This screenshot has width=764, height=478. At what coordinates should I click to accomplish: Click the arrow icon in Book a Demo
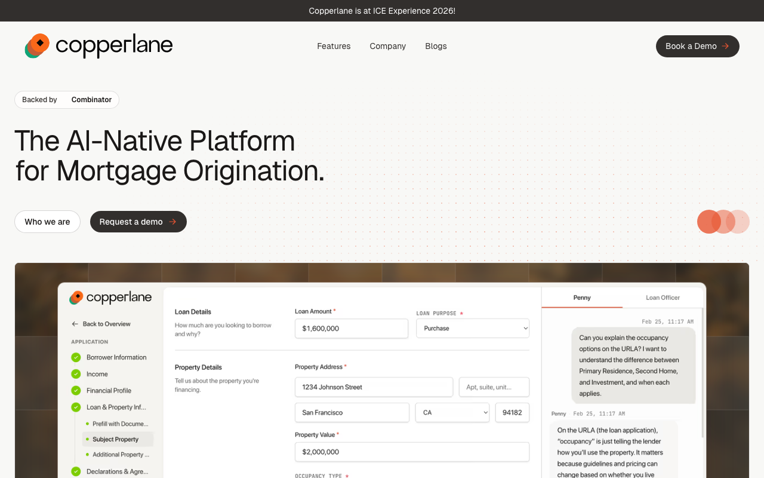coord(725,46)
